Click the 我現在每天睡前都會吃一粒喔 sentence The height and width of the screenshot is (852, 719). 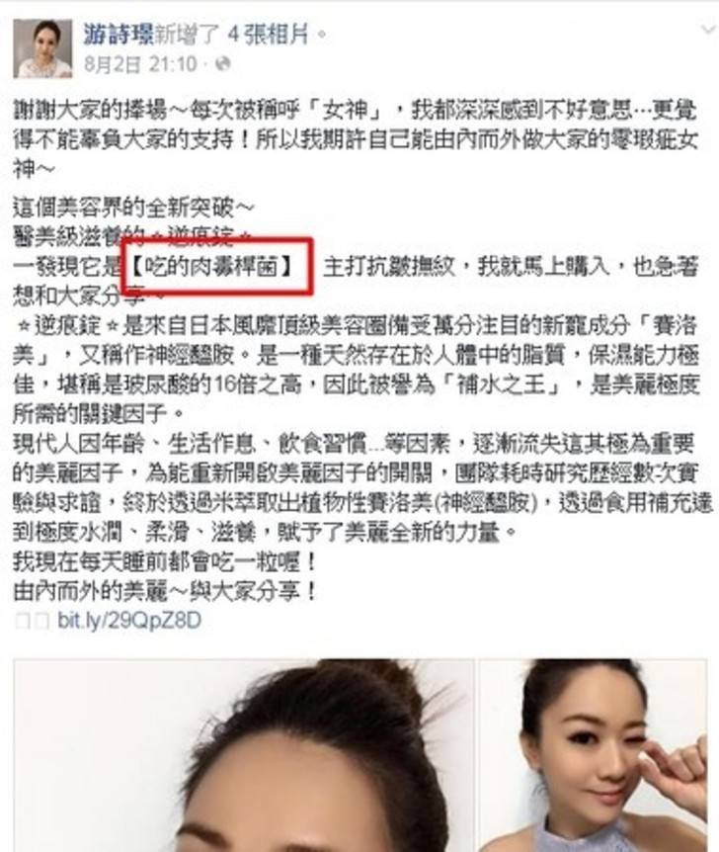click(165, 561)
